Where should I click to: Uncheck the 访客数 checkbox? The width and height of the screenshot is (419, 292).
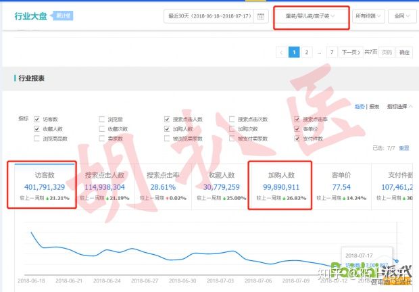coord(37,119)
